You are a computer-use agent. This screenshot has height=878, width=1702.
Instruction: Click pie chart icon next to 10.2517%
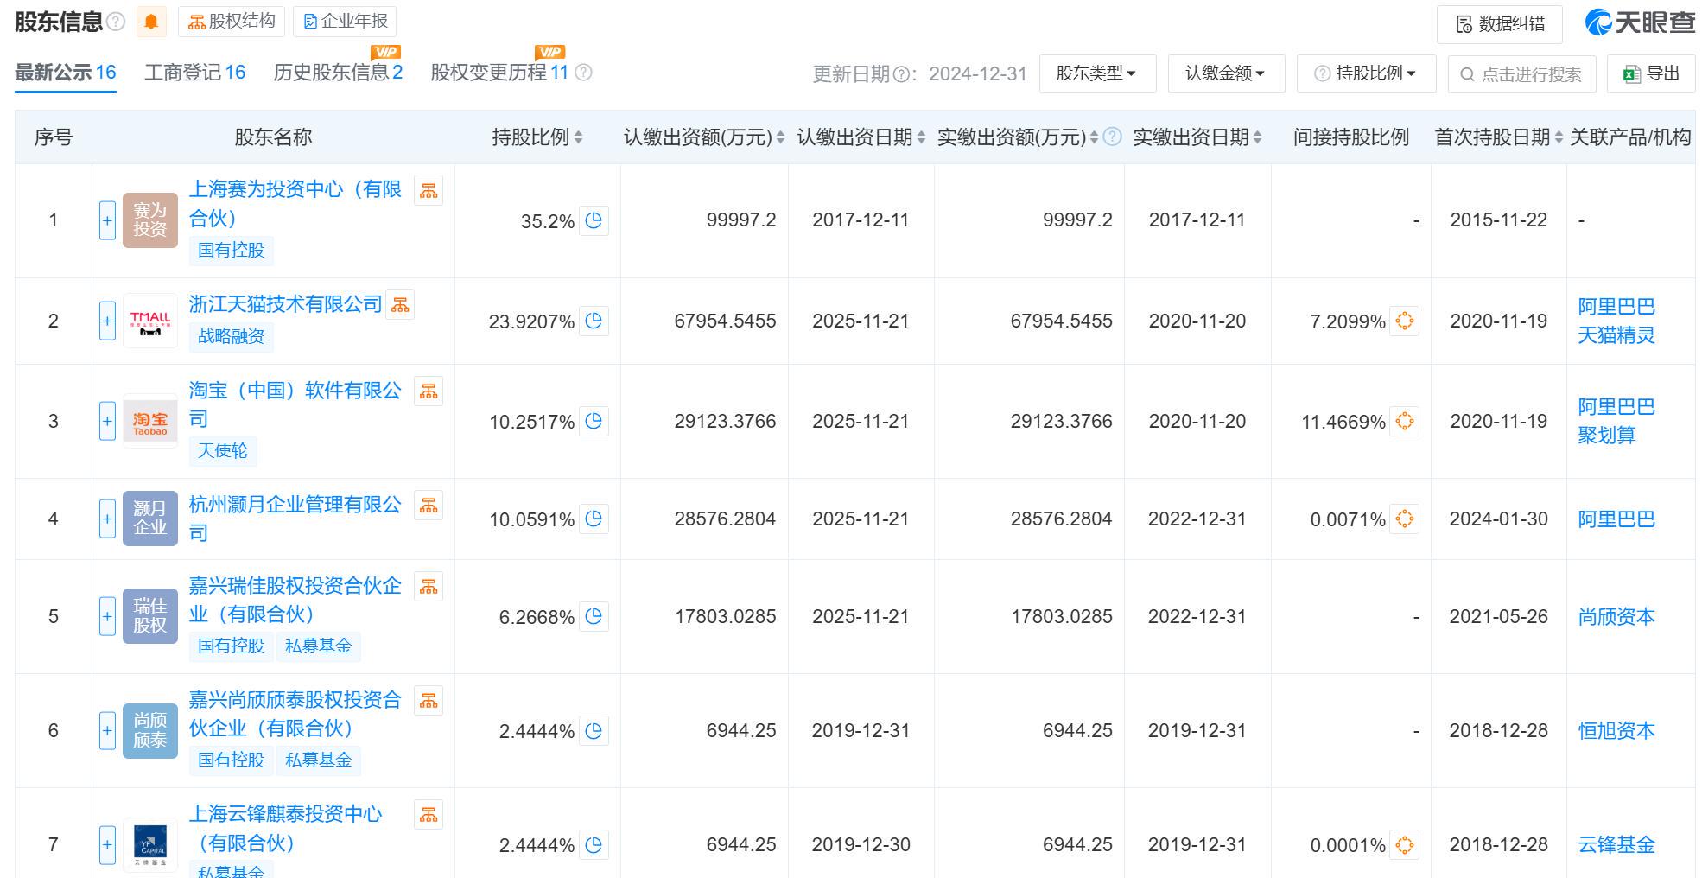coord(594,421)
